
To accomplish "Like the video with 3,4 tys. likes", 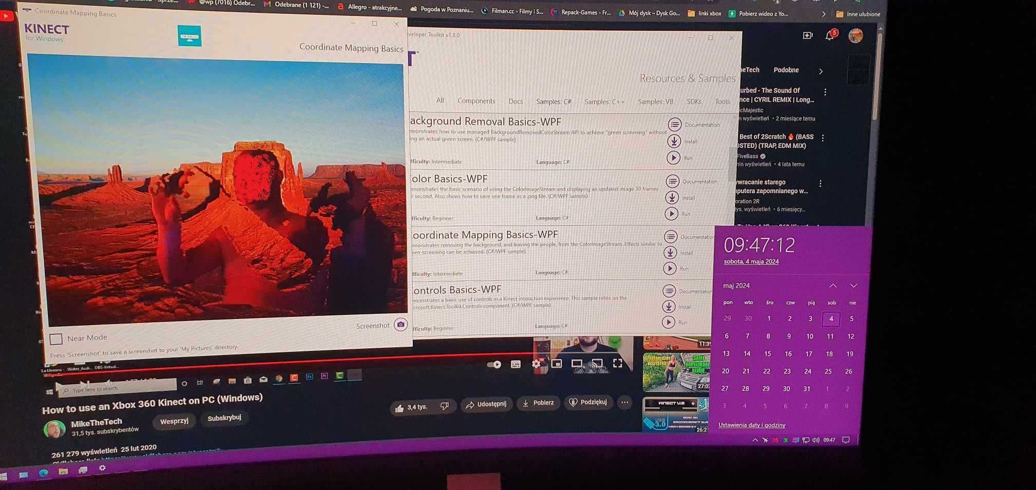I will tap(411, 408).
